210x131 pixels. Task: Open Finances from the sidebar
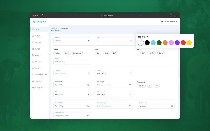pos(38,62)
